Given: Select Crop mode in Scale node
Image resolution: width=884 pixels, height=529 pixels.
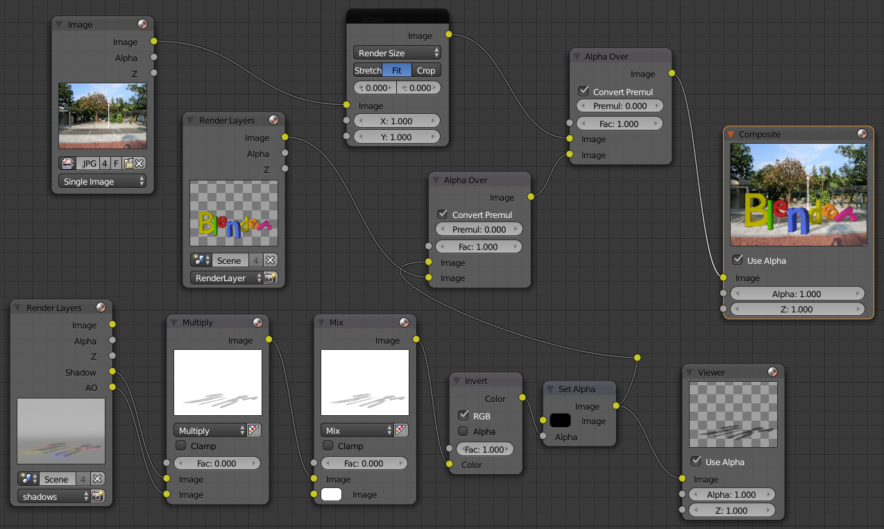Looking at the screenshot, I should coord(426,70).
